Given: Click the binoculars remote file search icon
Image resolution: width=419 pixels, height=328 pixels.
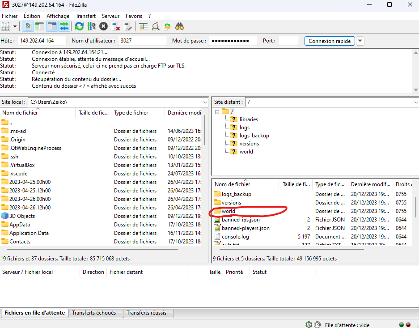Looking at the screenshot, I should point(180,26).
